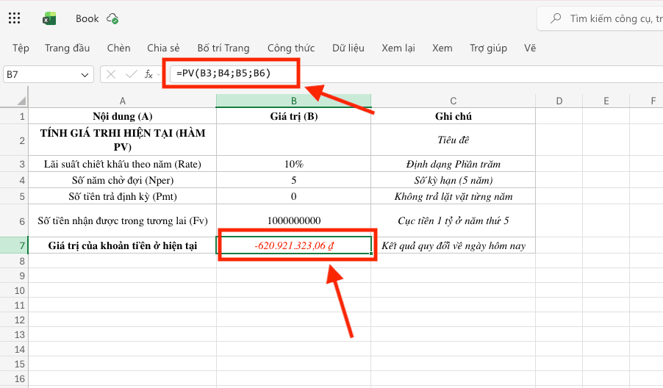Click the cloud saved status icon
The height and width of the screenshot is (388, 663).
[x=112, y=18]
